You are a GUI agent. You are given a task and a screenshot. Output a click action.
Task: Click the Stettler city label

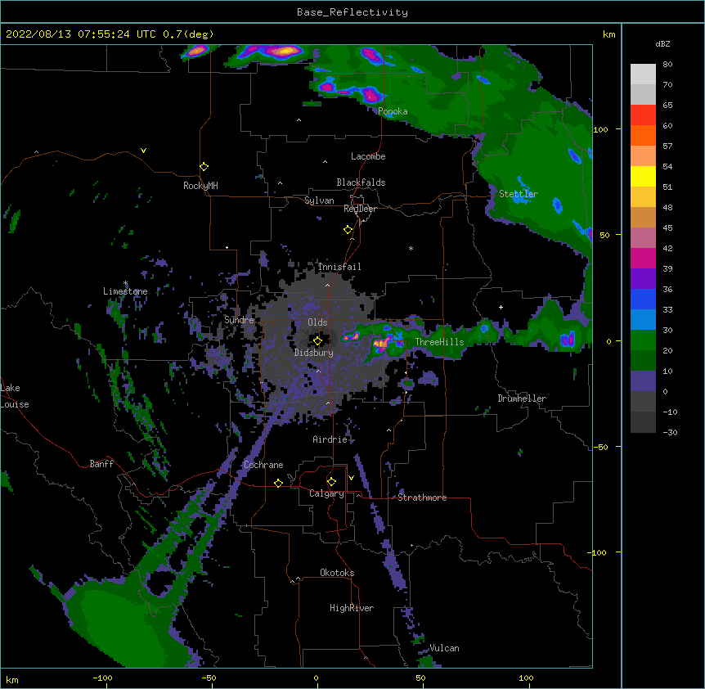click(519, 194)
